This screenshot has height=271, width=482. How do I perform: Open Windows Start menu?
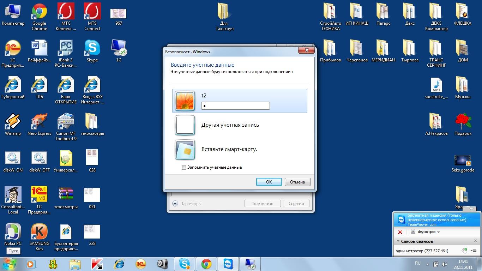point(9,264)
